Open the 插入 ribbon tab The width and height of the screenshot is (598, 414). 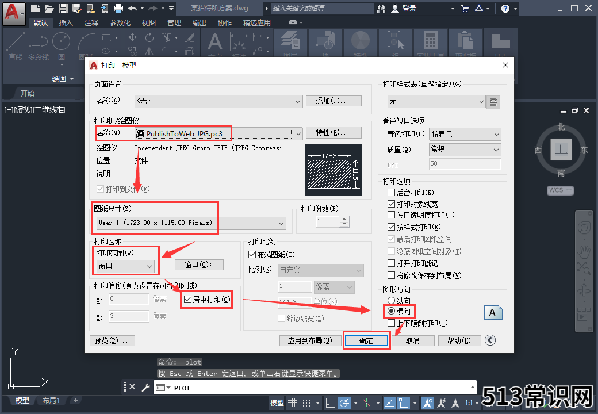pos(66,23)
